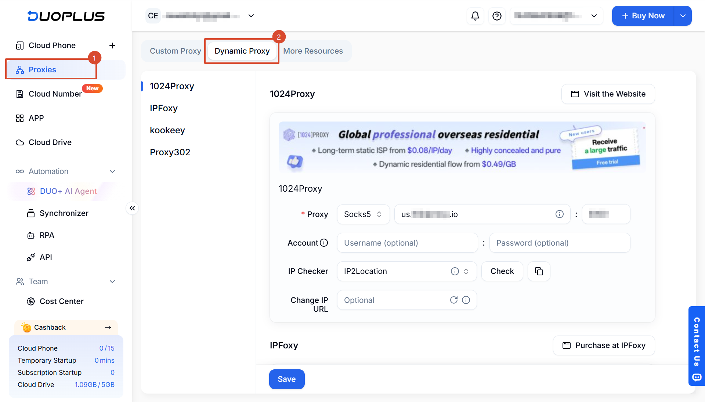Click the plus icon next to Cloud Phone

(x=112, y=46)
